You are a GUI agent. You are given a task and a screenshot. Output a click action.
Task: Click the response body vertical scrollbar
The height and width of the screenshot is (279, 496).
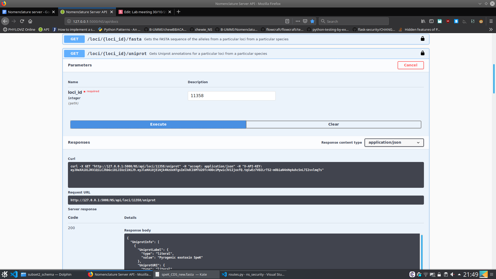tap(422, 252)
